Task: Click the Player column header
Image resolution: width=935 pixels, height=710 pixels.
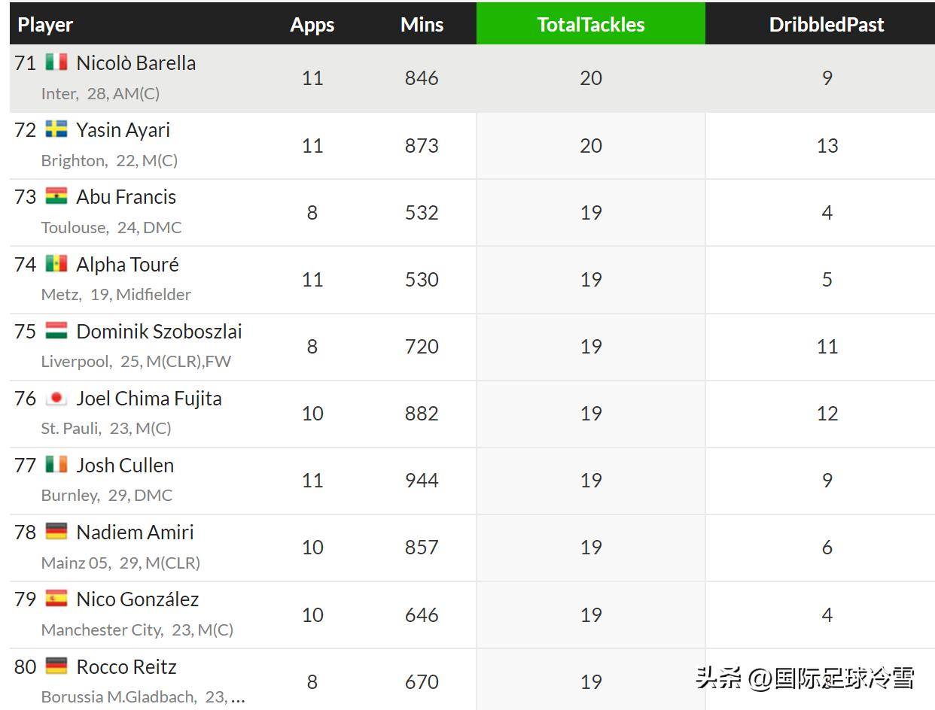Action: (x=45, y=24)
